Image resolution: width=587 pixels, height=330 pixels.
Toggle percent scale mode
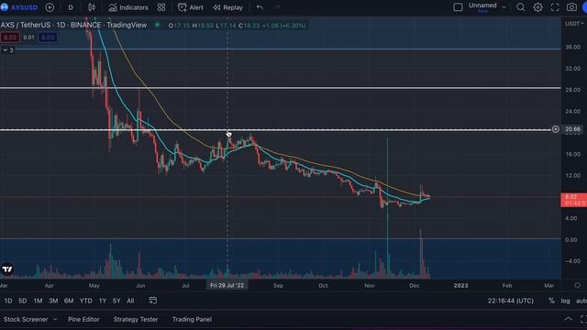click(551, 301)
